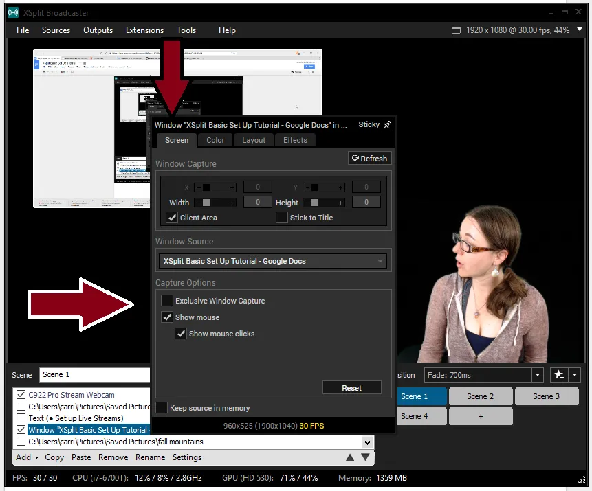
Task: Click the Height slider handle
Action: pos(314,203)
